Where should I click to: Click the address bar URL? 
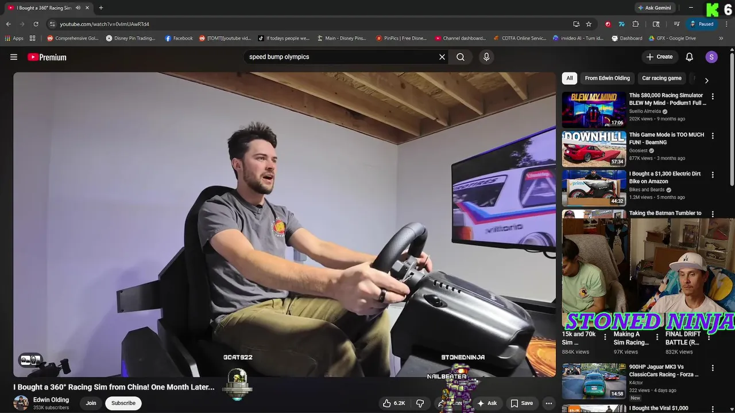pyautogui.click(x=105, y=24)
